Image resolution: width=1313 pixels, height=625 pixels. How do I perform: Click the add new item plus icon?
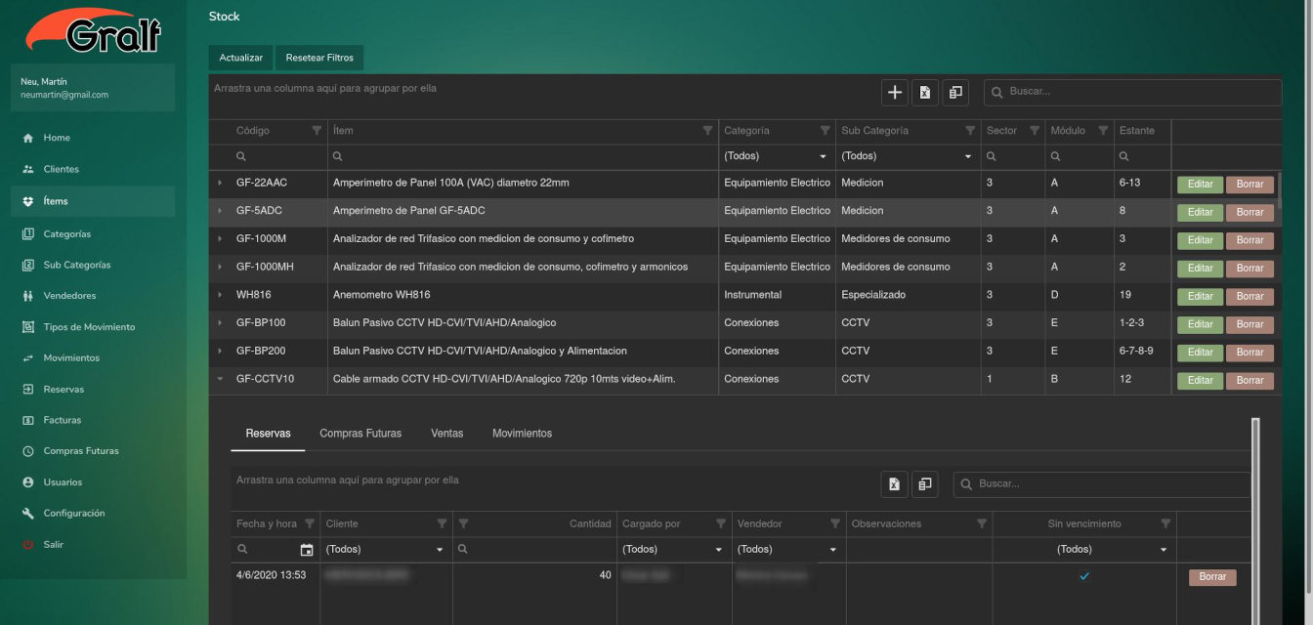[894, 93]
